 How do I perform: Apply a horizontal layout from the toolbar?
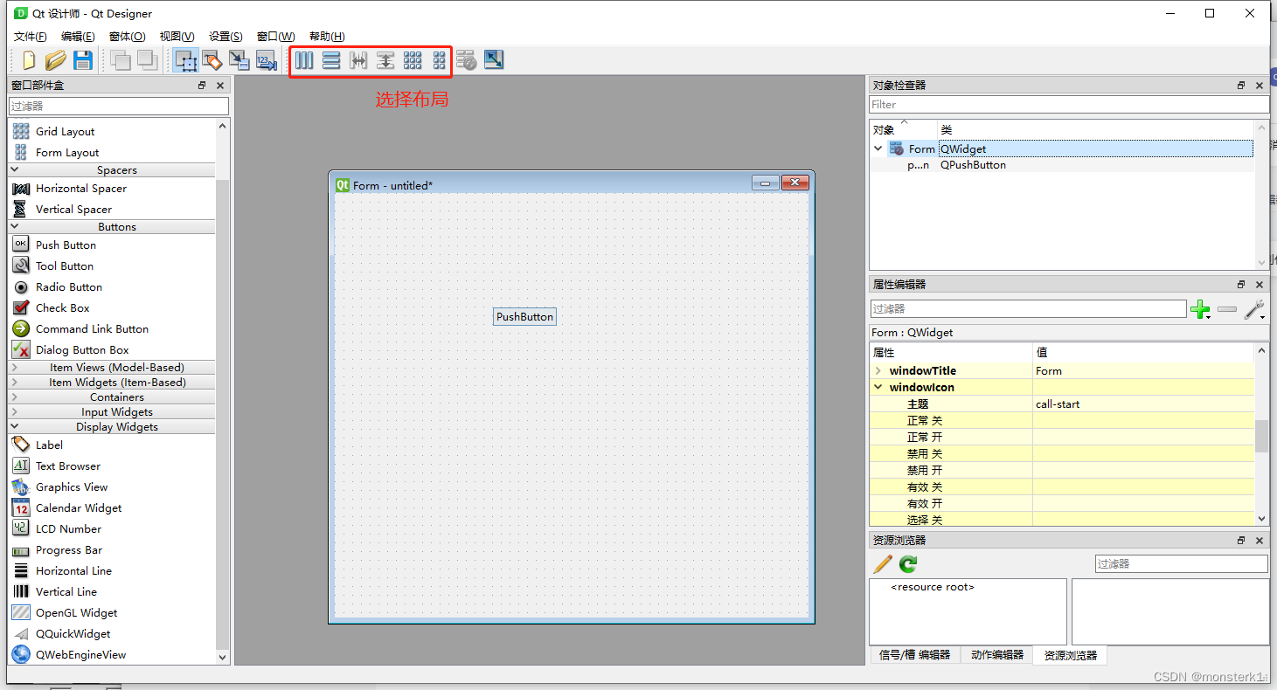tap(303, 60)
